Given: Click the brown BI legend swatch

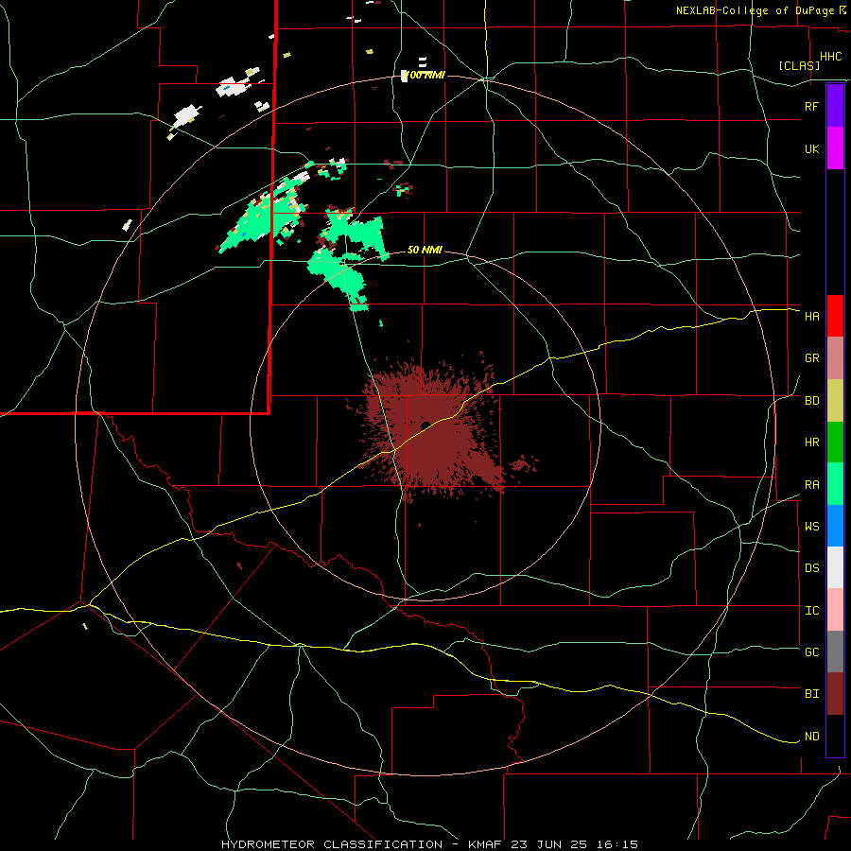Looking at the screenshot, I should [835, 694].
